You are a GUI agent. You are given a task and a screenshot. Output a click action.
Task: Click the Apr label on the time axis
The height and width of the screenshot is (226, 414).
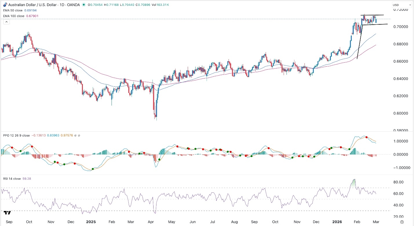pyautogui.click(x=151, y=222)
